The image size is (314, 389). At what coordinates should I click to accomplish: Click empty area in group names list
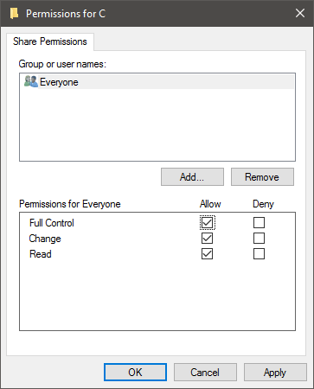[x=157, y=124]
